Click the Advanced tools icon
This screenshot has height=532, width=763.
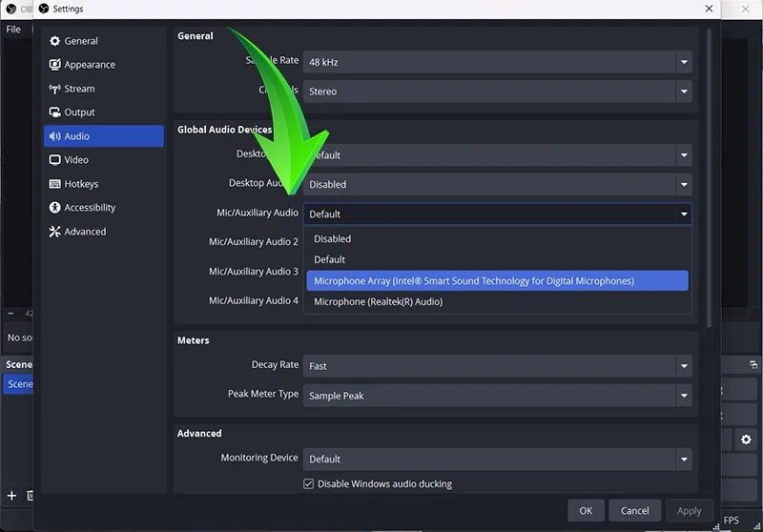(x=55, y=232)
